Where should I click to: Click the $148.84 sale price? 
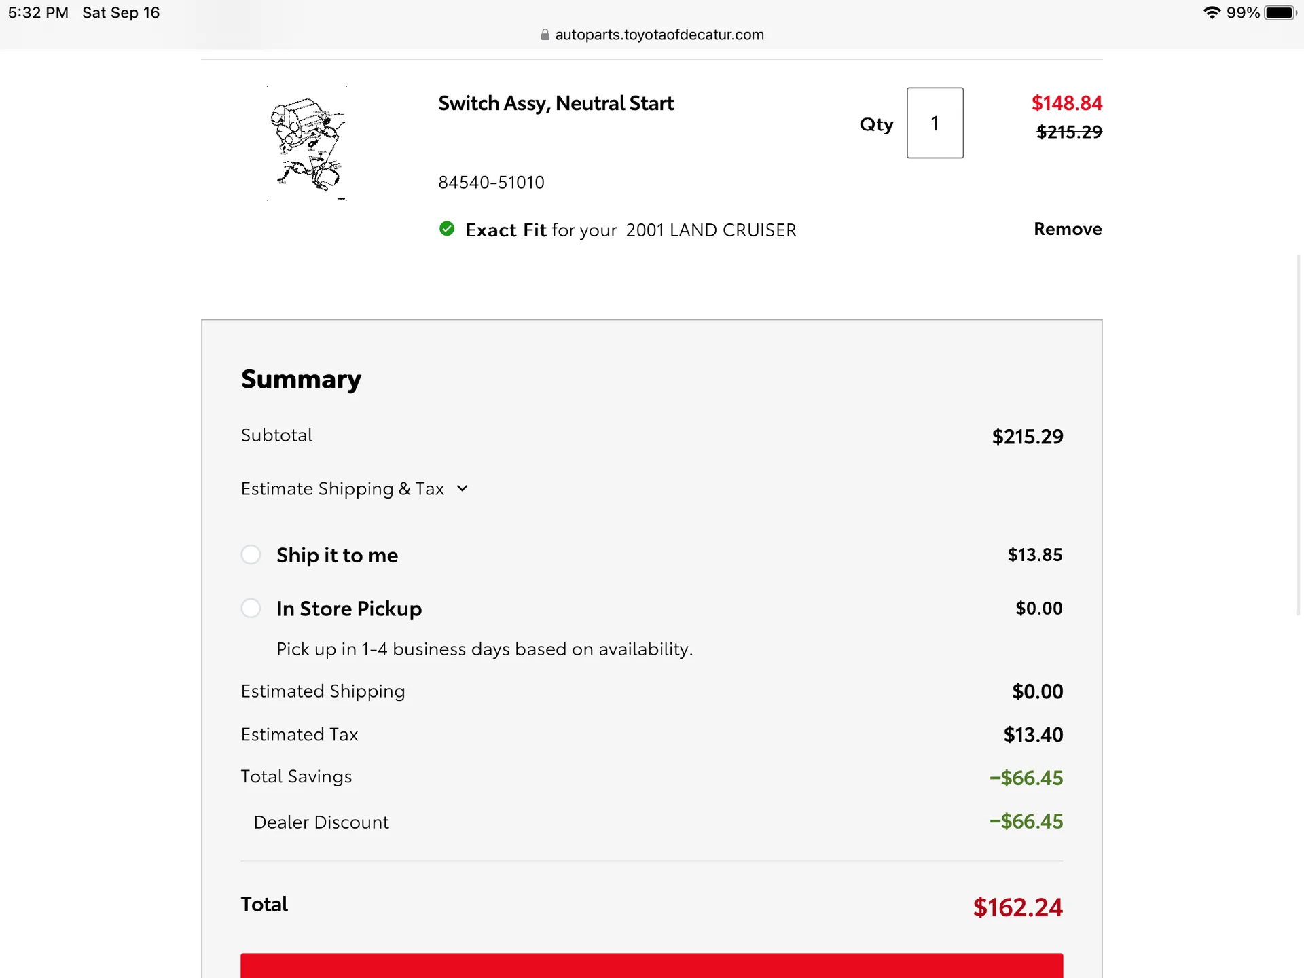tap(1066, 103)
